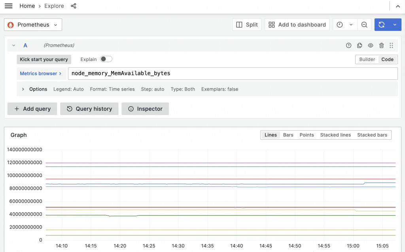Viewport: 405px width, 252px height.
Task: Click the zoom out time range icon
Action: [364, 25]
